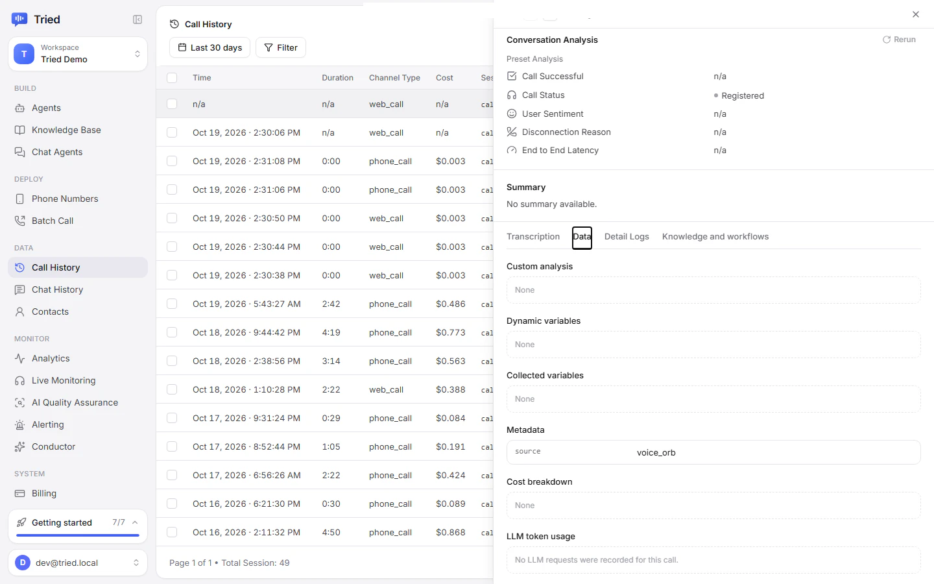Click the Chat History icon

20,289
